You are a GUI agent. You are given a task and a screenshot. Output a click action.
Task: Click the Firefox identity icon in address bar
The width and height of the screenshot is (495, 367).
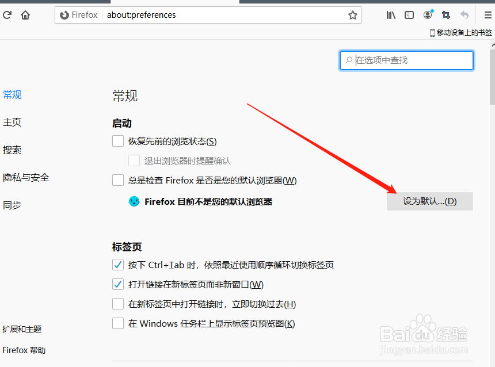point(64,15)
